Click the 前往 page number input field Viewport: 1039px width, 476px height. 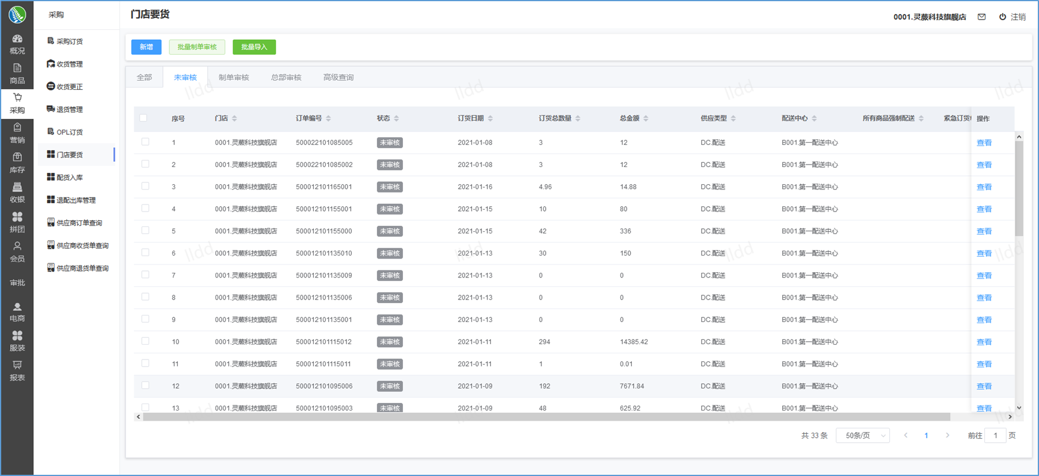tap(995, 436)
